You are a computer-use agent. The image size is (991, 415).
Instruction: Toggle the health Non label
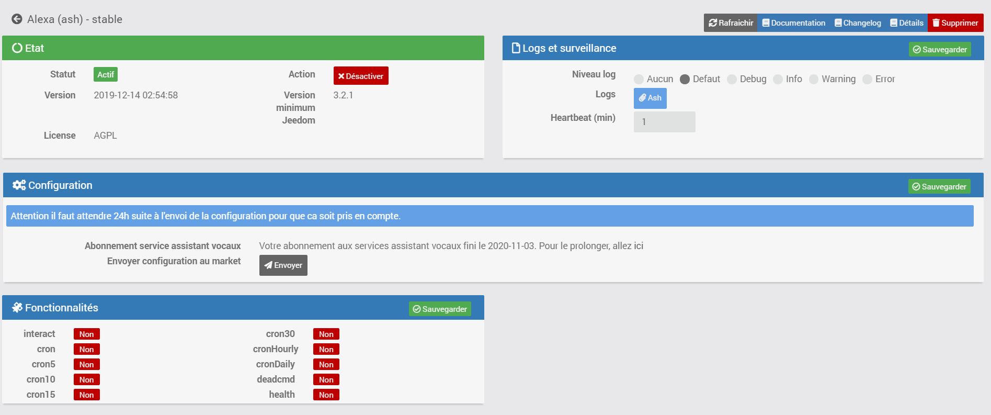coord(326,395)
